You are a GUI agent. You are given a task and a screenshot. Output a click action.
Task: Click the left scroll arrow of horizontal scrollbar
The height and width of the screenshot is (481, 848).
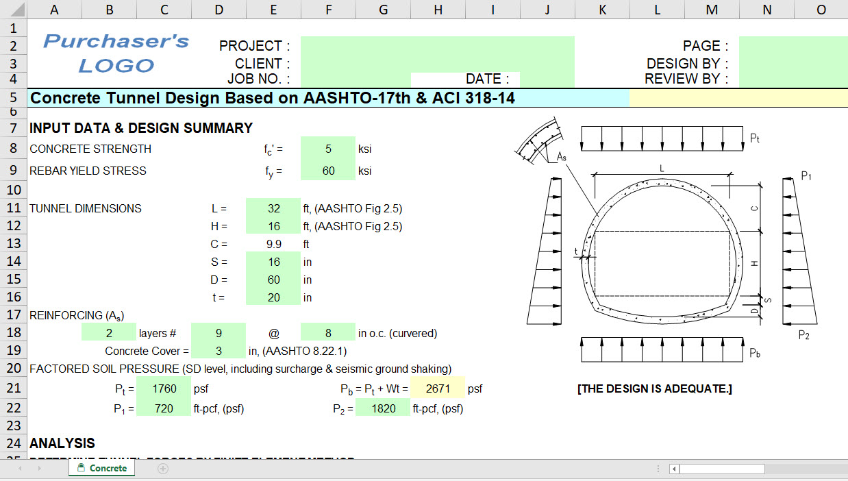(x=675, y=469)
